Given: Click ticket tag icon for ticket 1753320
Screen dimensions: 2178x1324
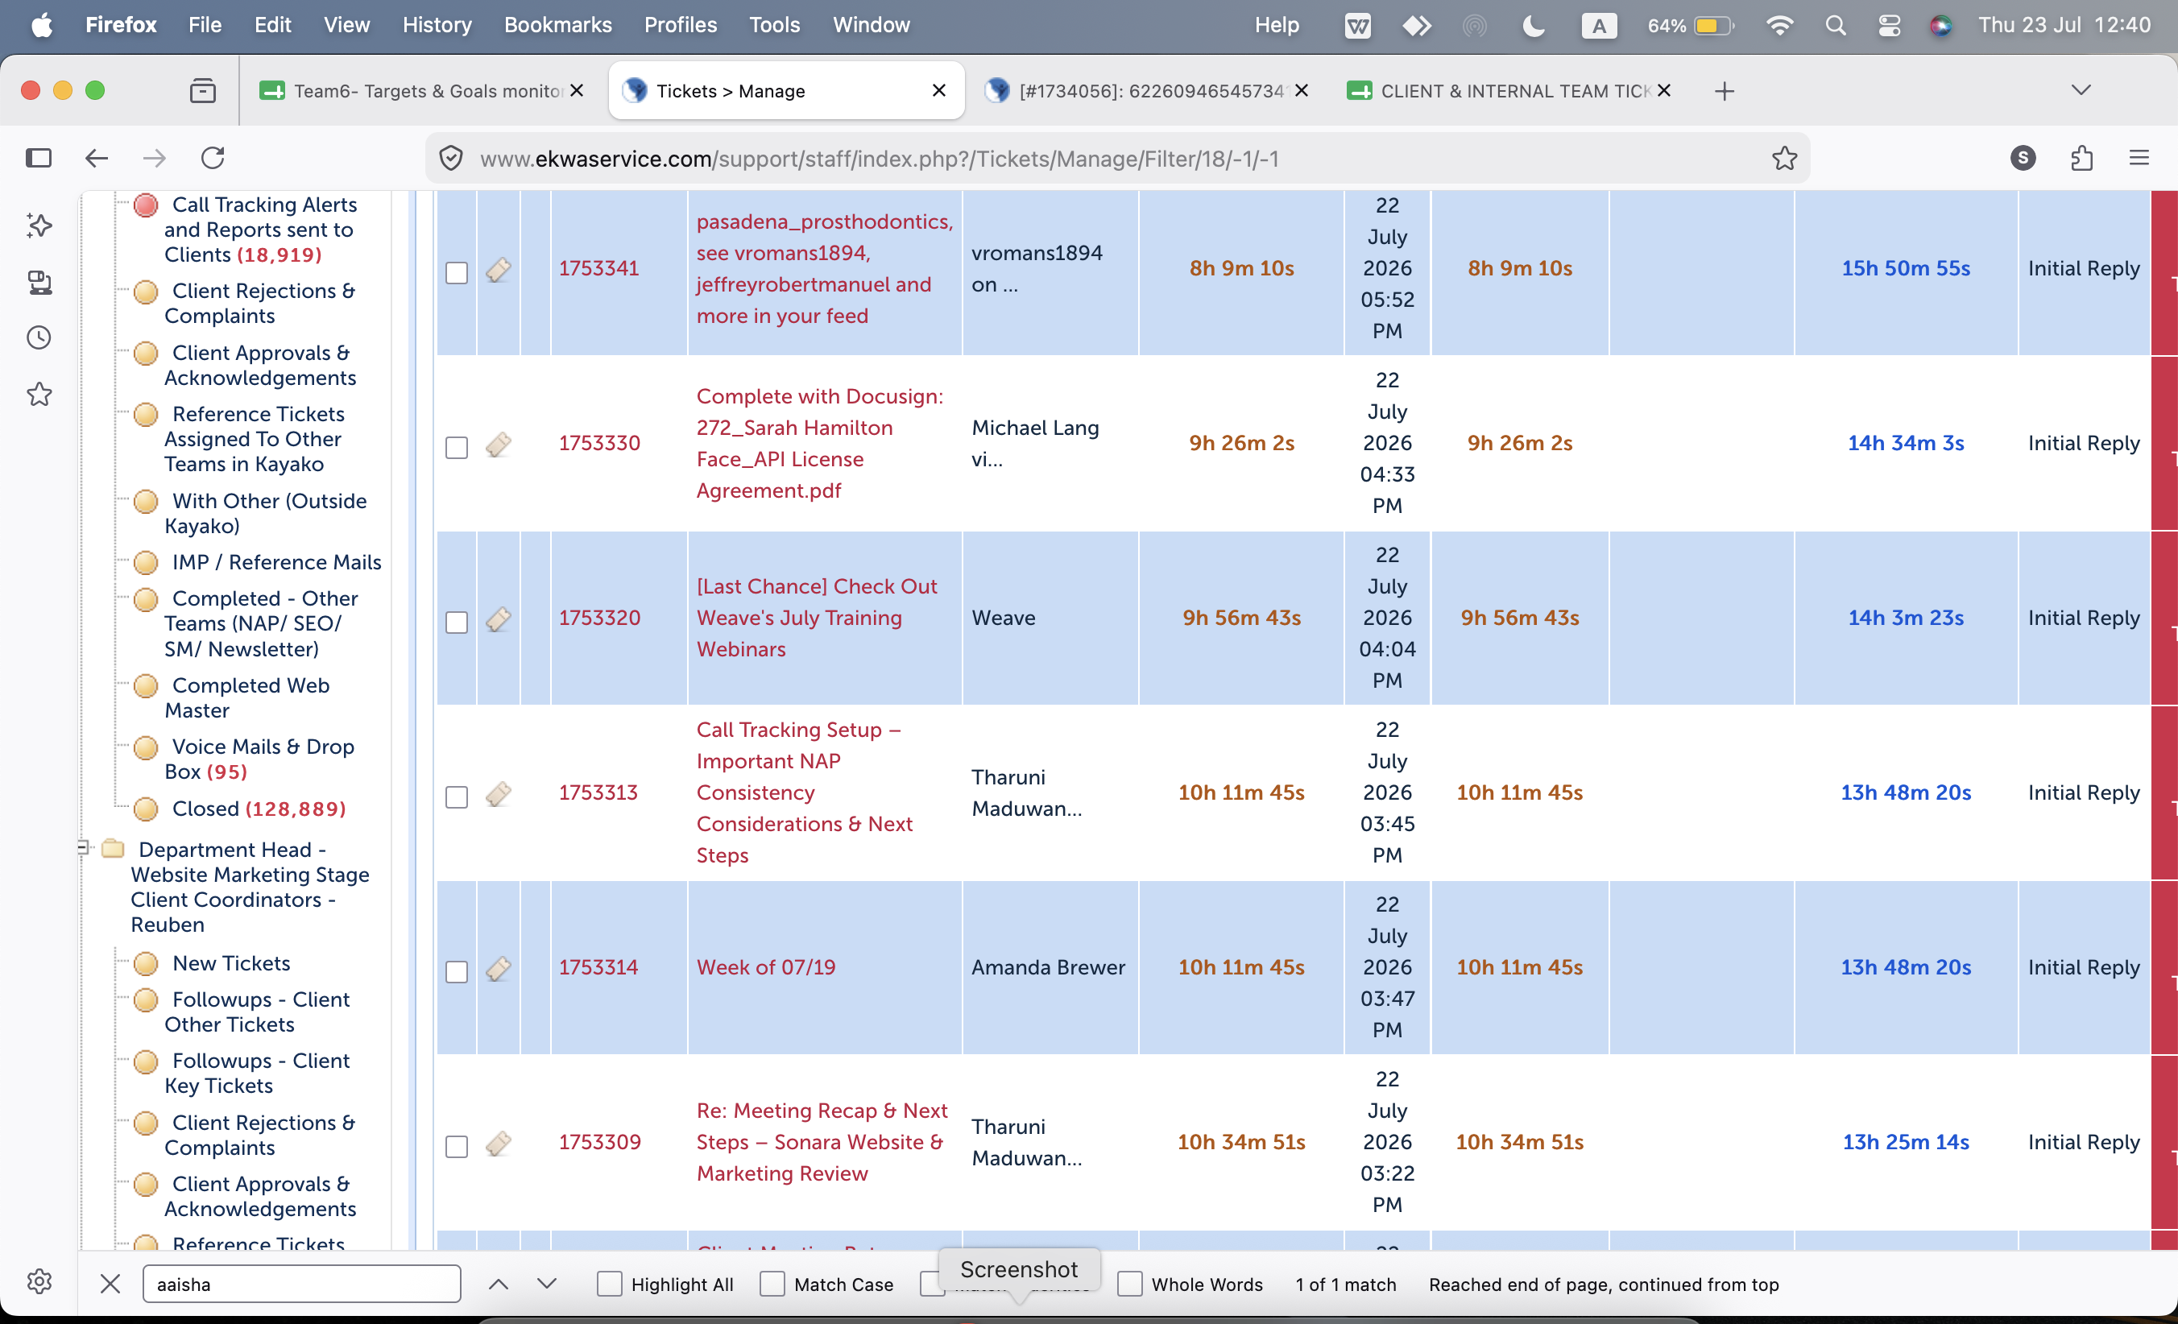Looking at the screenshot, I should (x=499, y=619).
